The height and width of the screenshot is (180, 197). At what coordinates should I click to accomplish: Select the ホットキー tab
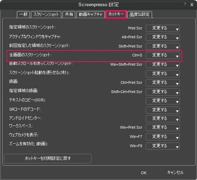point(116,14)
